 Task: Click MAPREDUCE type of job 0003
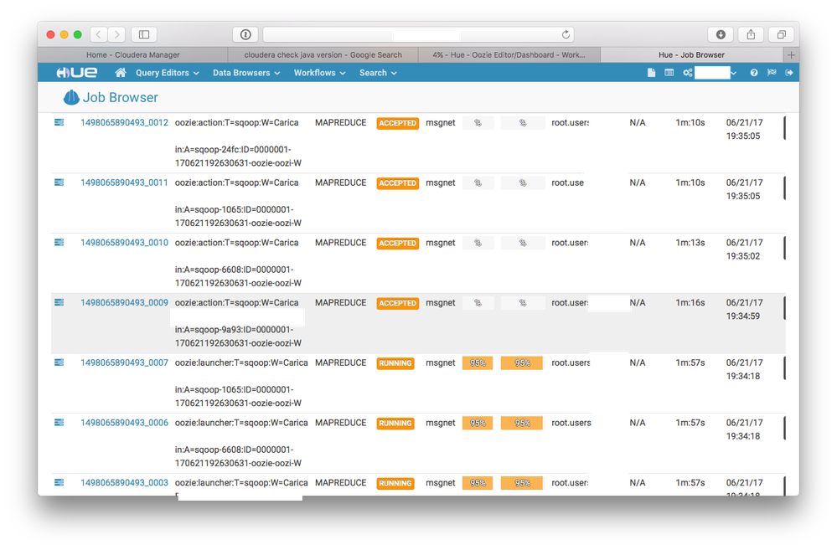tap(340, 482)
